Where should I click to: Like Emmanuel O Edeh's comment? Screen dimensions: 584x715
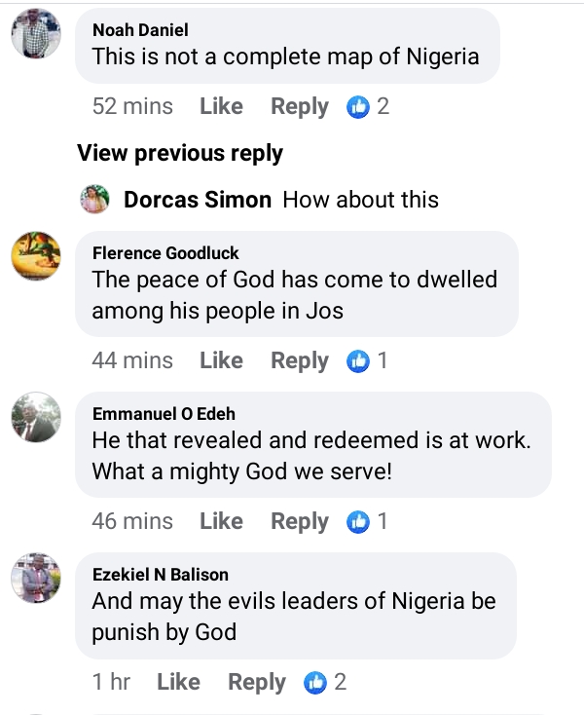221,522
